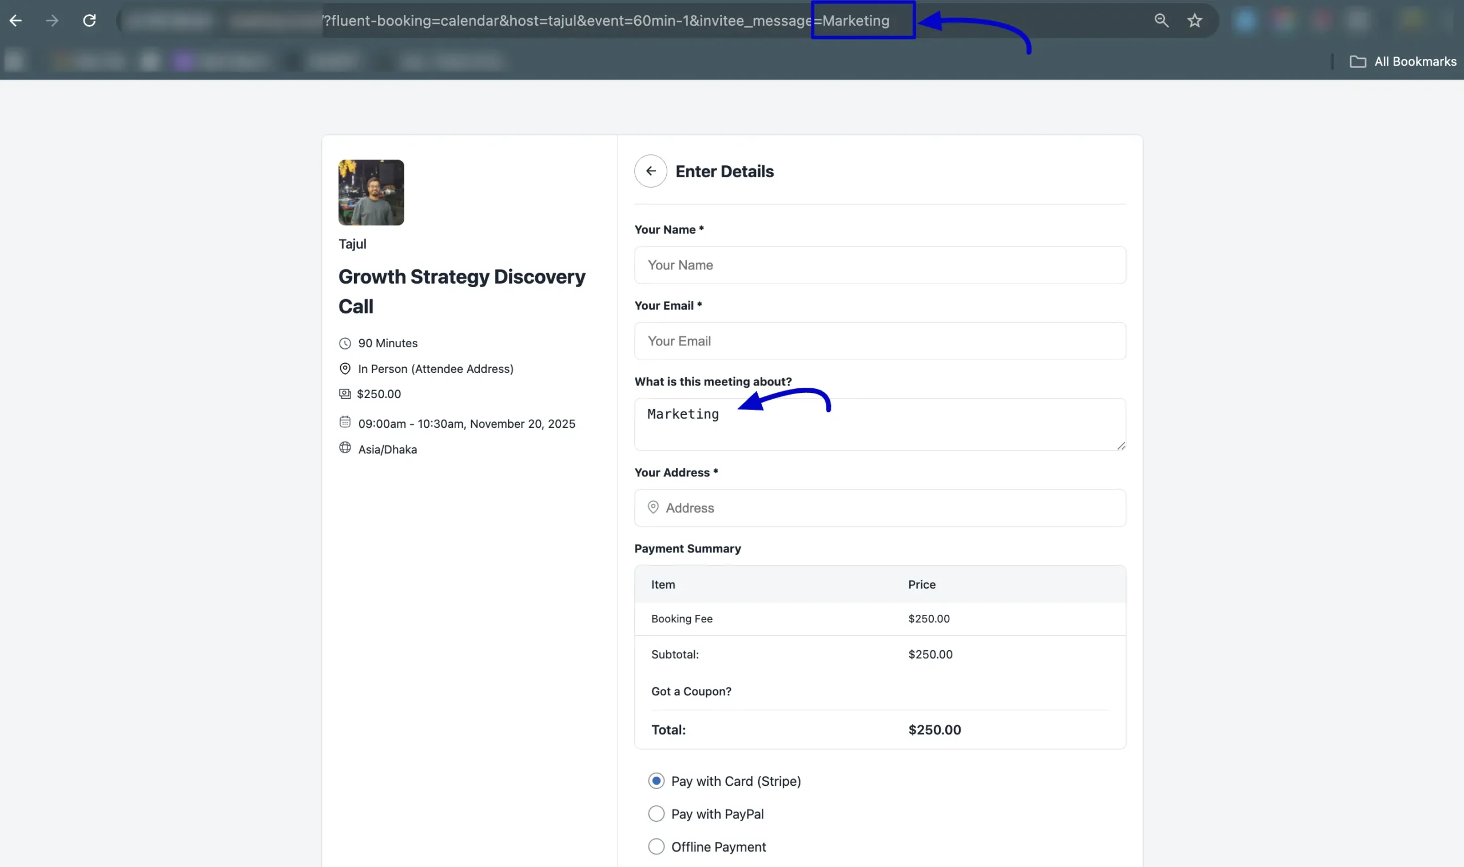1464x867 pixels.
Task: Select Pay with Card (Stripe) option
Action: coord(656,781)
